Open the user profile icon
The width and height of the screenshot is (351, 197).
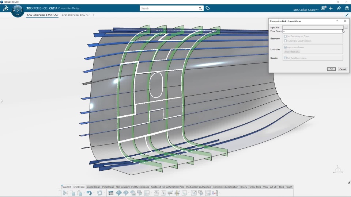(x=323, y=8)
